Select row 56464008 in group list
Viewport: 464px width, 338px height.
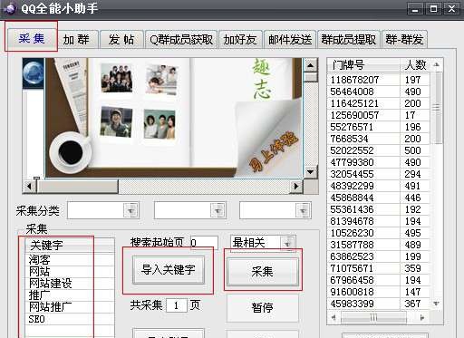pos(378,92)
